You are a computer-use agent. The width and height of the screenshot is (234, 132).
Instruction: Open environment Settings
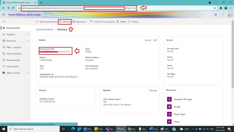pyautogui.click(x=65, y=22)
